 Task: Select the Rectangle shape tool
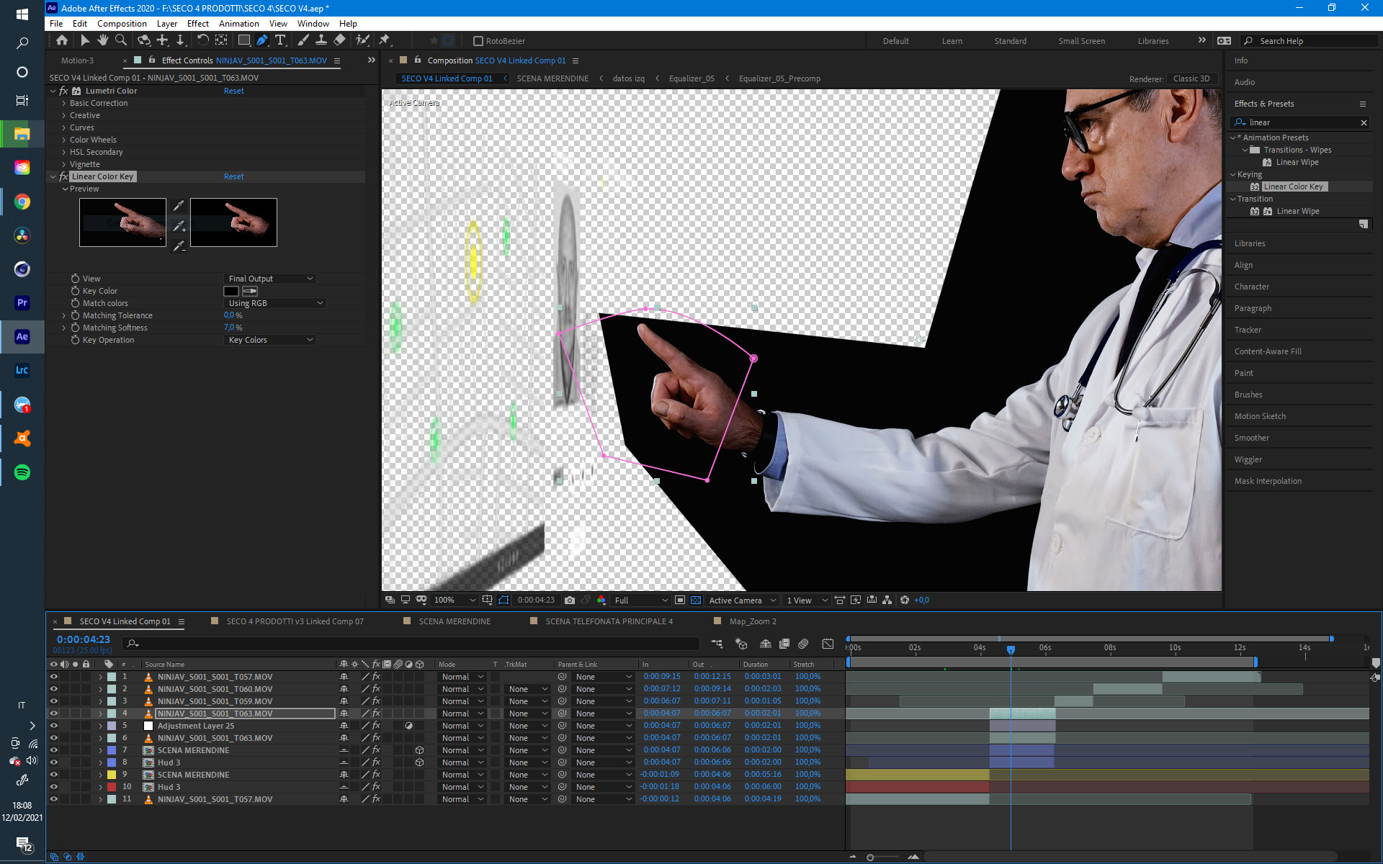point(244,40)
